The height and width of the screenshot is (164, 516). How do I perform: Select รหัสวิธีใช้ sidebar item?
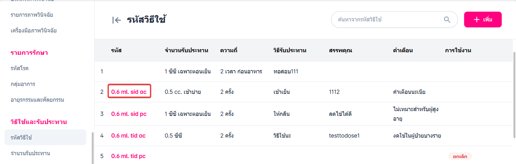21,137
